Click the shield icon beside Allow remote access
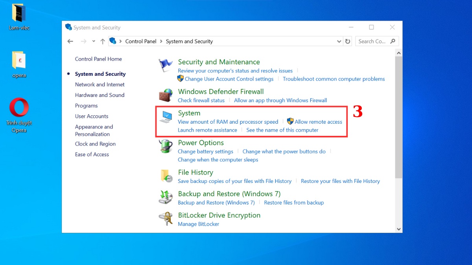Screen dimensions: 472x265 (x=290, y=122)
